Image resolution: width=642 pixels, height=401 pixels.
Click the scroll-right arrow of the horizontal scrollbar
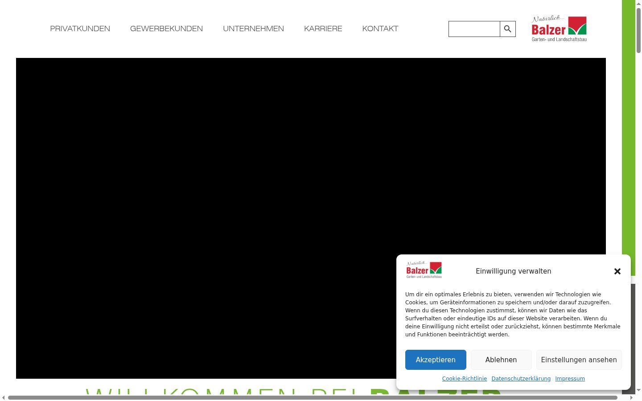pyautogui.click(x=631, y=397)
